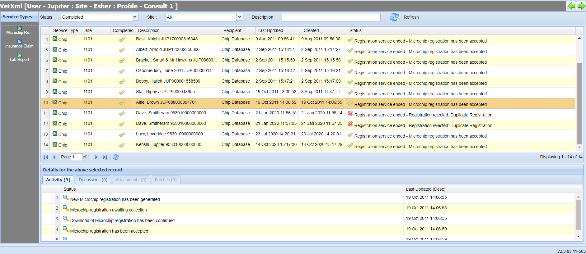Click completed checkmark for Lucy, Loveridge row
Image resolution: width=586 pixels, height=254 pixels.
point(122,134)
